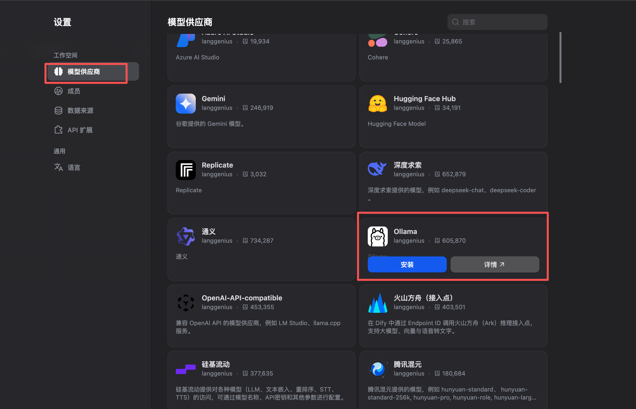Click the DeepSeek whale logo icon
The image size is (636, 409).
[x=377, y=169]
